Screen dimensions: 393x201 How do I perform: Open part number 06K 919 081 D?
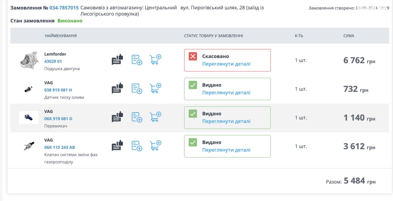point(58,119)
